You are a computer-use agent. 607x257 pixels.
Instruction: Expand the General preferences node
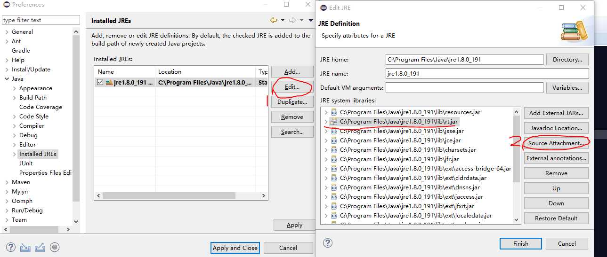[x=7, y=32]
